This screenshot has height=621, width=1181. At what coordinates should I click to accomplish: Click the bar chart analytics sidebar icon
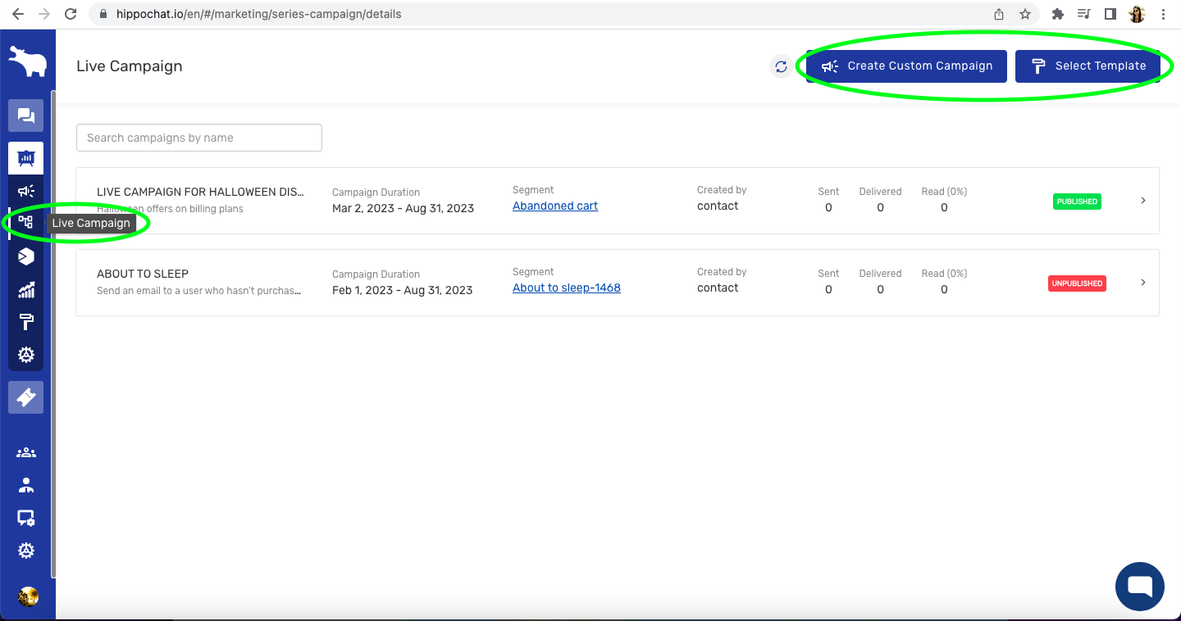tap(25, 289)
